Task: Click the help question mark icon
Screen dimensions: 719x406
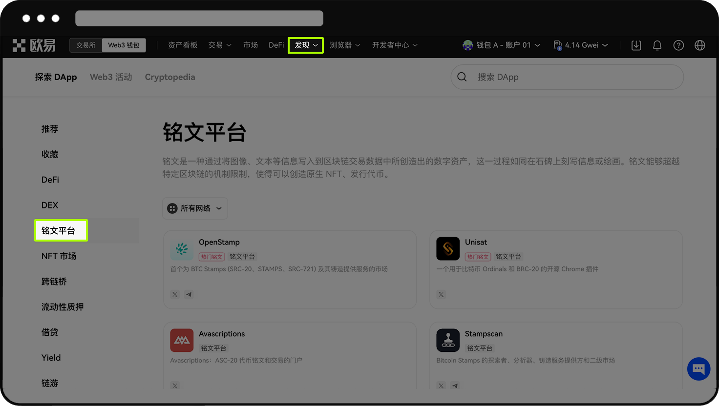Action: 678,45
